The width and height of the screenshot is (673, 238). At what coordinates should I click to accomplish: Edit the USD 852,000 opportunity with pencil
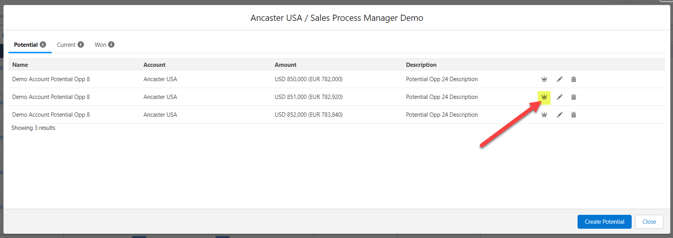pyautogui.click(x=559, y=115)
